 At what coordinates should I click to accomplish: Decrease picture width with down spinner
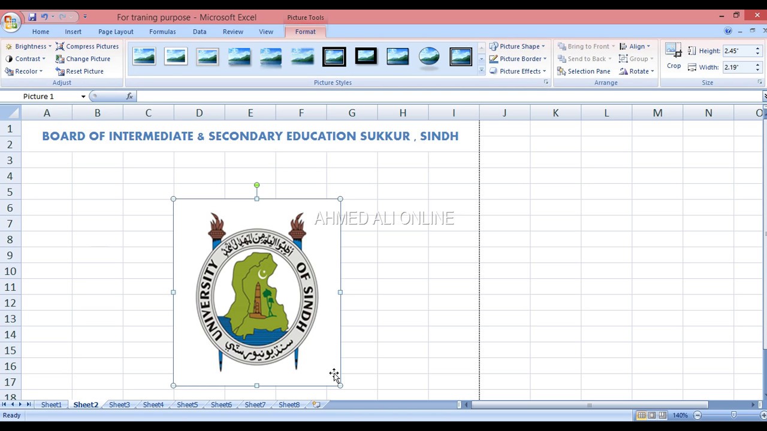pyautogui.click(x=757, y=70)
